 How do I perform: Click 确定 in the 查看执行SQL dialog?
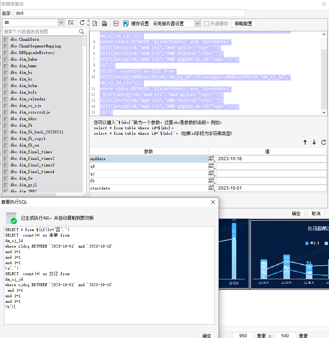tap(206, 335)
